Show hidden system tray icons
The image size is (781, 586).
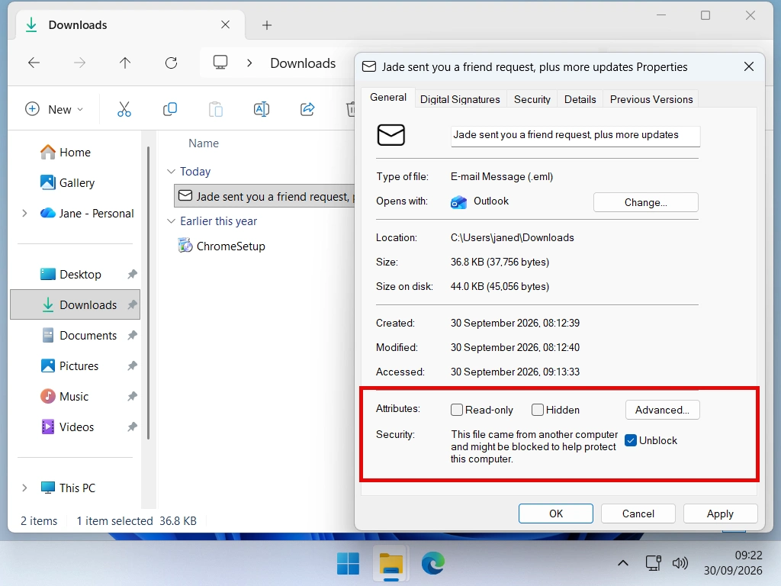click(622, 564)
